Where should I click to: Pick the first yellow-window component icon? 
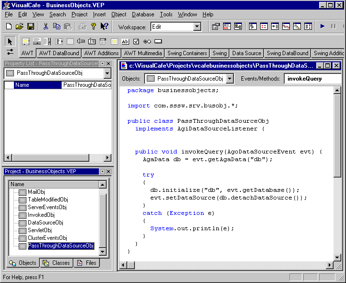click(x=26, y=41)
